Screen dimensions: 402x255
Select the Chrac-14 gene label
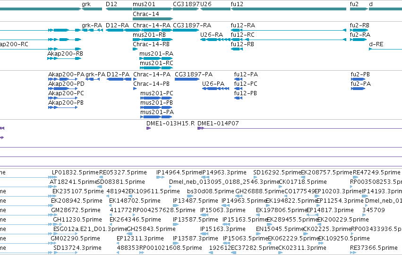pyautogui.click(x=146, y=14)
